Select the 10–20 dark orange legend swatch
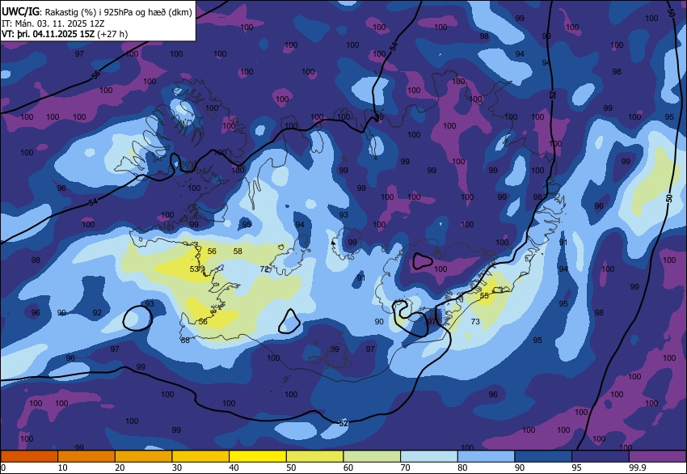Viewport: 687px width, 474px height. coord(86,456)
